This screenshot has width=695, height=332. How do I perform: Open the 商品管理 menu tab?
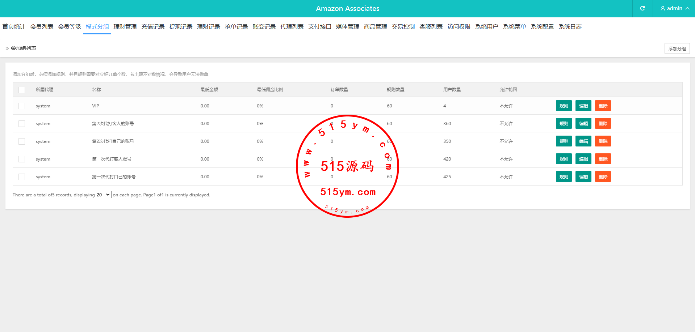(375, 27)
